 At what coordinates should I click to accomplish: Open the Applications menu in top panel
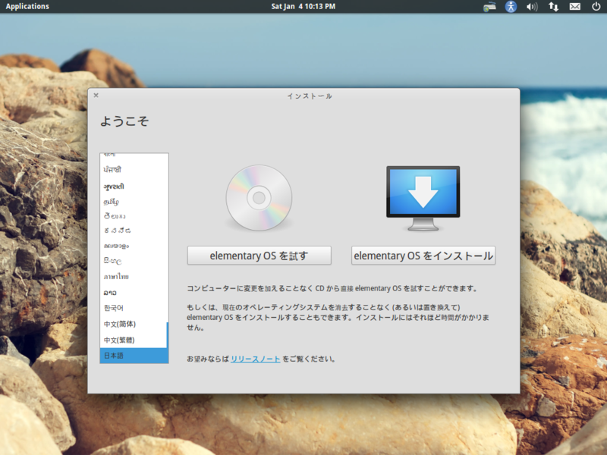(27, 6)
